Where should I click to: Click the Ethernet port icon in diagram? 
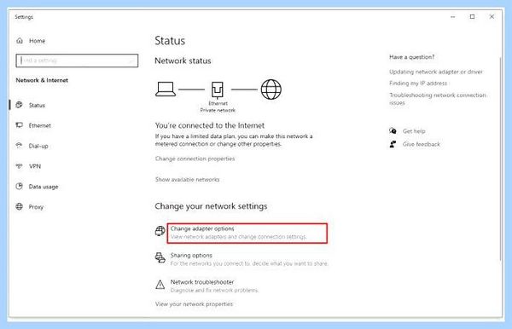tap(218, 90)
